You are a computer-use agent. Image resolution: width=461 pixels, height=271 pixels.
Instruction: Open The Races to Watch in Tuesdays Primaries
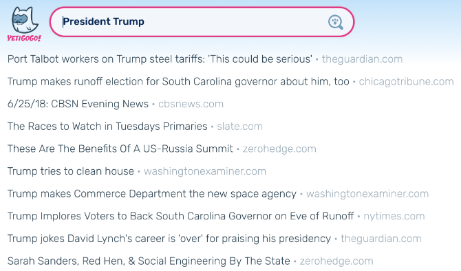tap(107, 127)
